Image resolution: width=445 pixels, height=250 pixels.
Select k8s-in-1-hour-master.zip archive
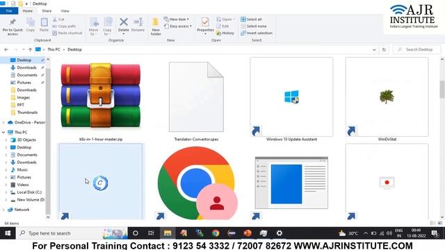point(101,100)
